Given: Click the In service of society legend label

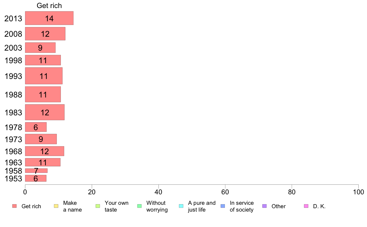Looking at the screenshot, I should click(242, 206).
